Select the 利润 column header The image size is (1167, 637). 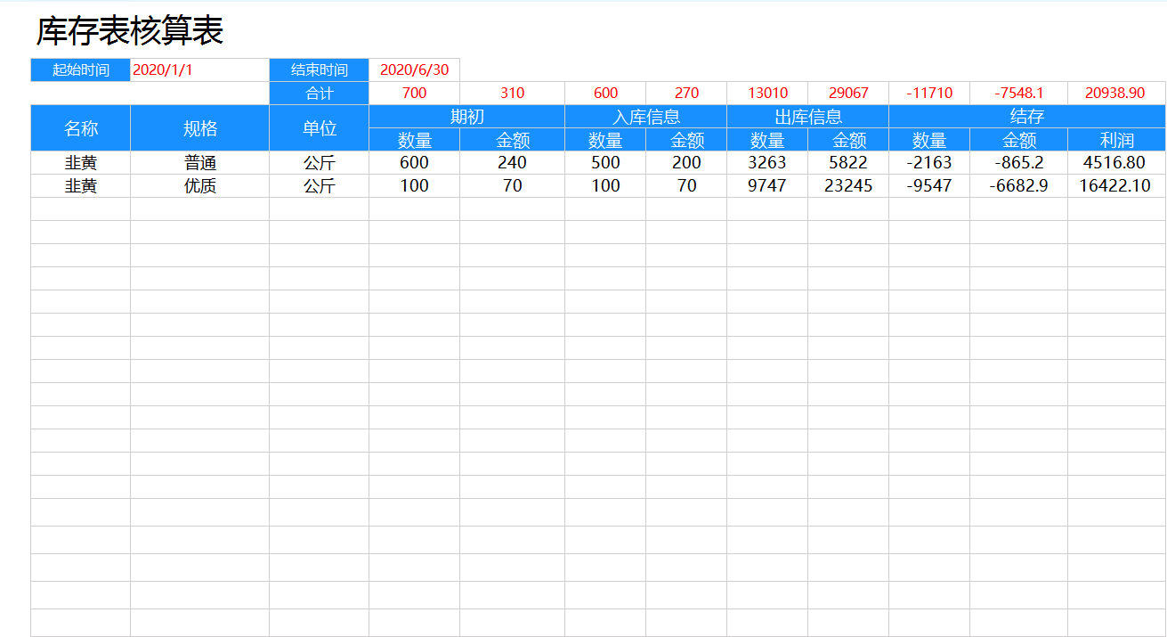1116,140
